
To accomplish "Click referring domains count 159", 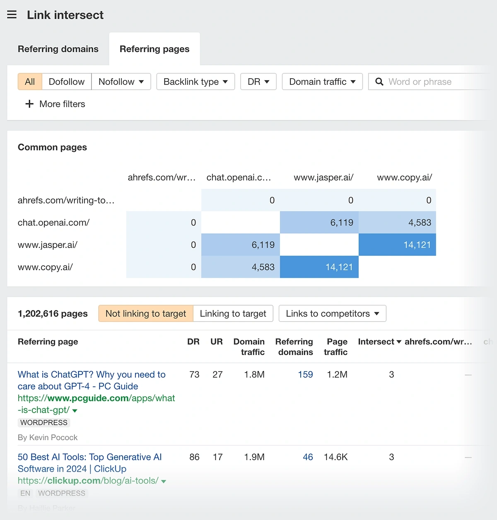I will click(305, 374).
